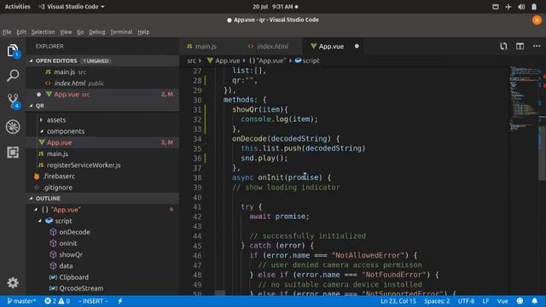Click the battery icon in top bar
This screenshot has width=546, height=307.
click(534, 7)
